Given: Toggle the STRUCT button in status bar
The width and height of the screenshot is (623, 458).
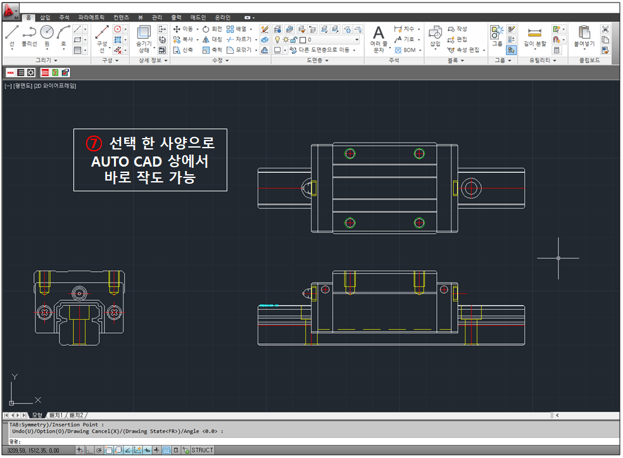Looking at the screenshot, I should pyautogui.click(x=202, y=450).
